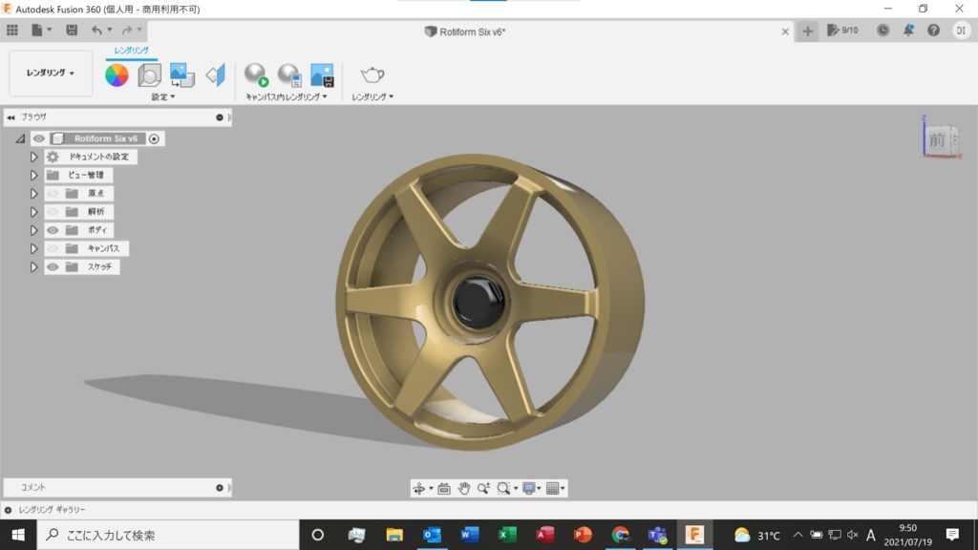This screenshot has width=978, height=550.
Task: Close the Rotiform Six v6* document tab
Action: click(785, 32)
